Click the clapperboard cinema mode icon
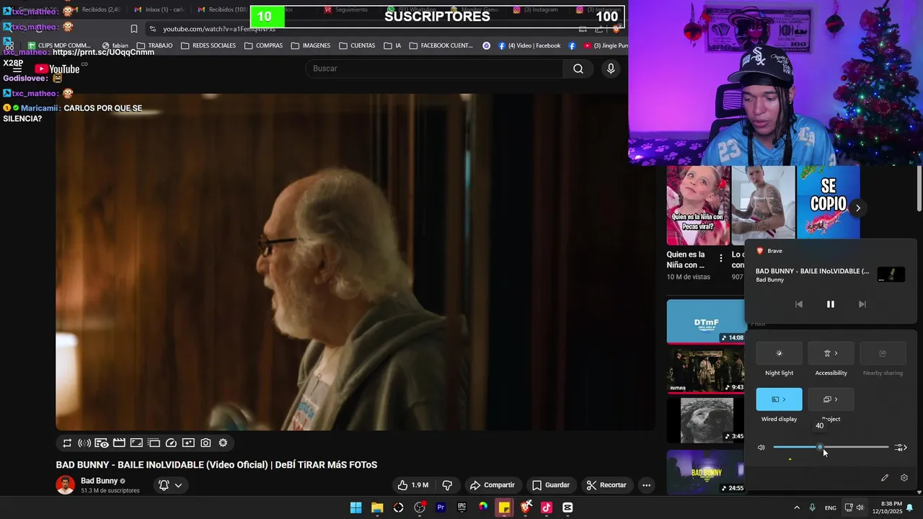This screenshot has height=519, width=923. point(119,443)
